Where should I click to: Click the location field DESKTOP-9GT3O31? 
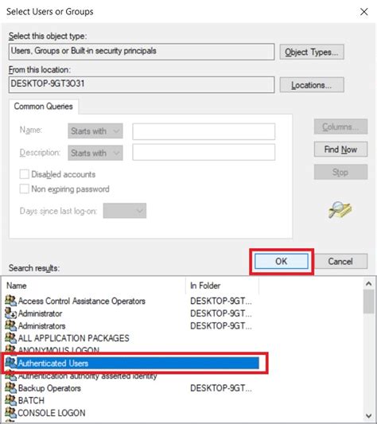click(142, 84)
